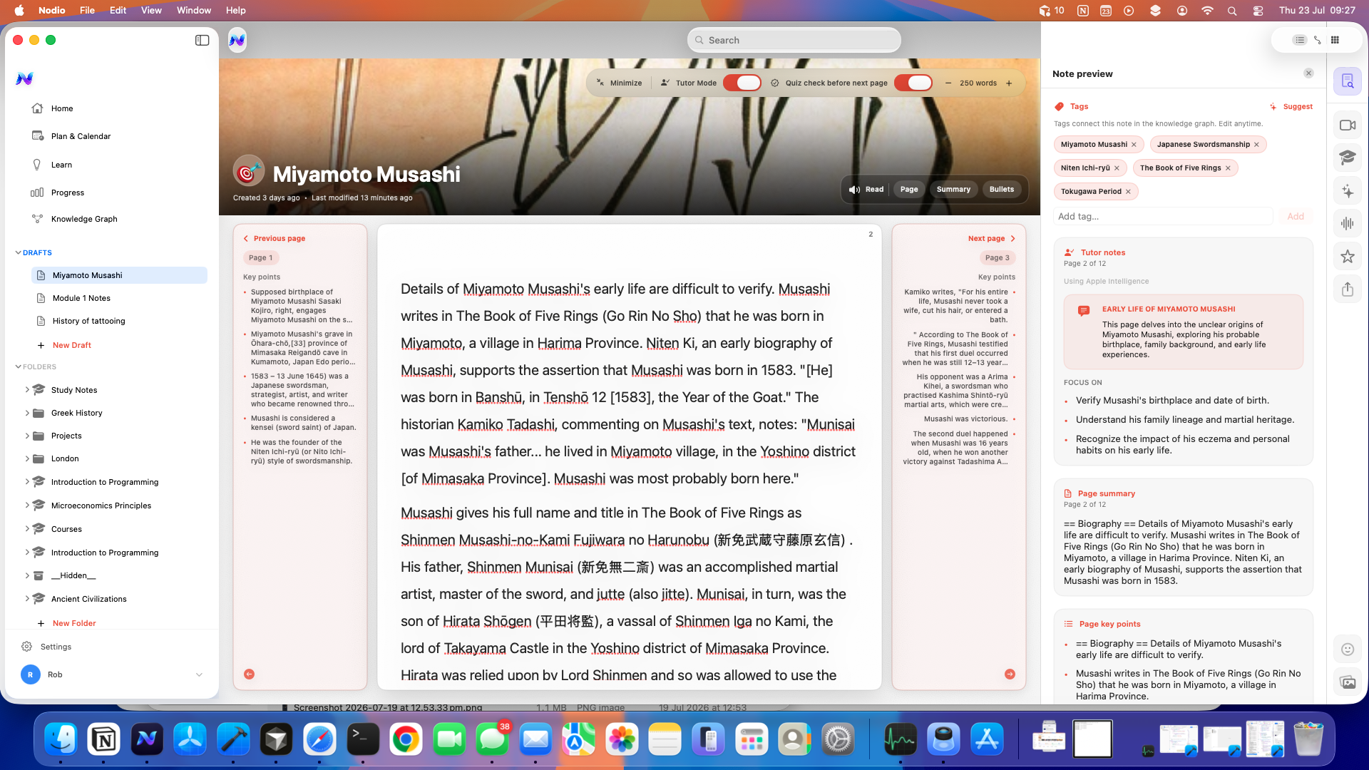Remove the Tokugawa Period tag
1369x770 pixels.
pyautogui.click(x=1128, y=191)
